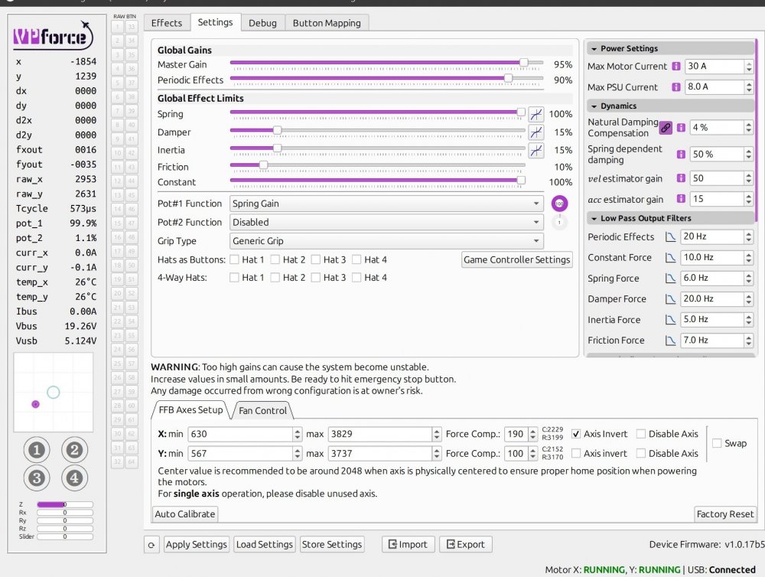Click the Master Gain slider handle
765x577 pixels.
pyautogui.click(x=523, y=62)
